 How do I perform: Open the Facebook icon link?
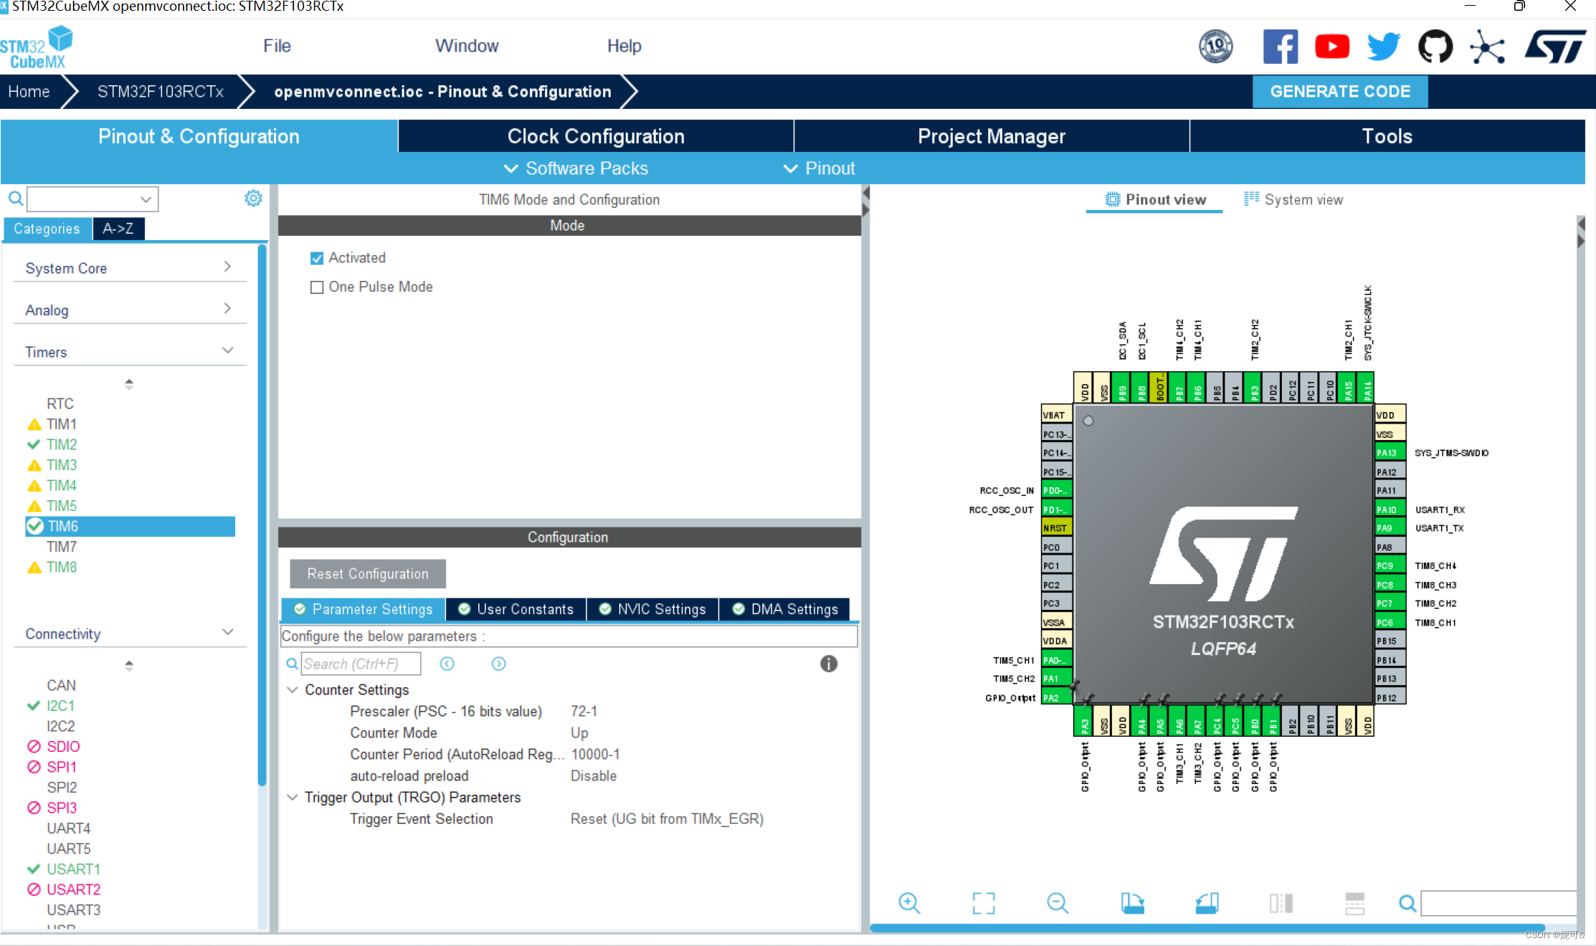[x=1281, y=47]
